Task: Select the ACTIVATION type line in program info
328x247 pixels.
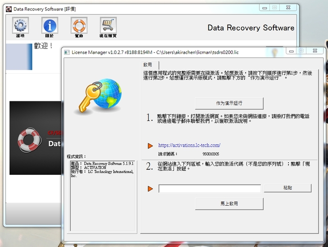Action: tap(88, 168)
